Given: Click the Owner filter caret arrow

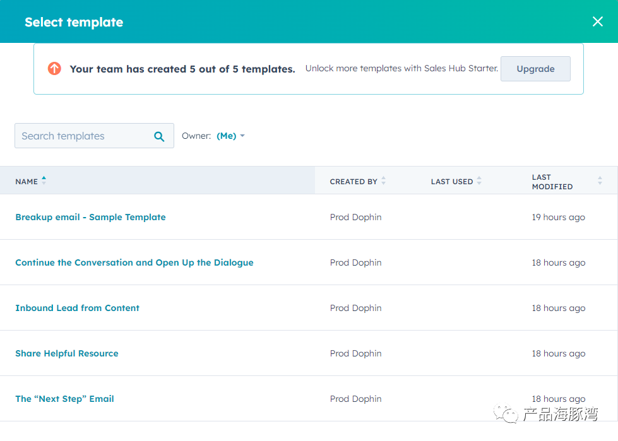Looking at the screenshot, I should [242, 136].
